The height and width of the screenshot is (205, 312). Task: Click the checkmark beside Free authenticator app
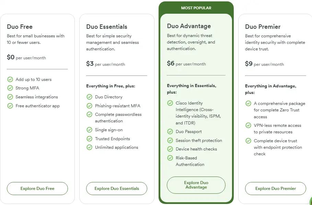click(10, 106)
